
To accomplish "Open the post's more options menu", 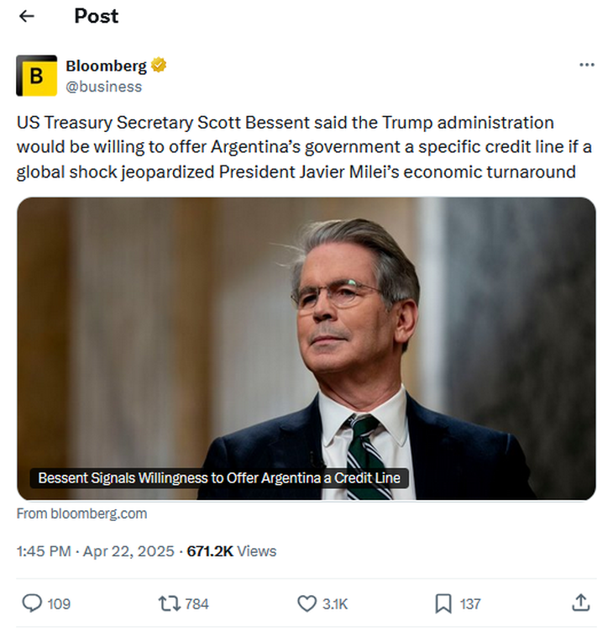I will [587, 66].
